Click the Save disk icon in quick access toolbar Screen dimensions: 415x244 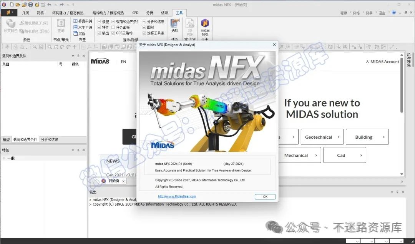coord(30,5)
